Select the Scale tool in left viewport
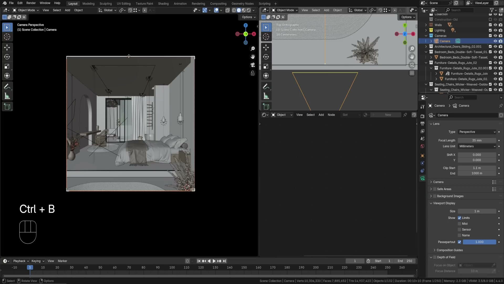This screenshot has width=504, height=284. pos(7,66)
